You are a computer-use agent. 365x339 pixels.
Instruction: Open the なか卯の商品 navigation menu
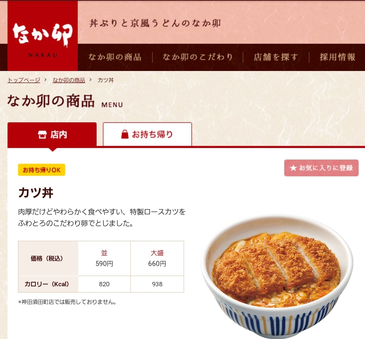[x=115, y=57]
